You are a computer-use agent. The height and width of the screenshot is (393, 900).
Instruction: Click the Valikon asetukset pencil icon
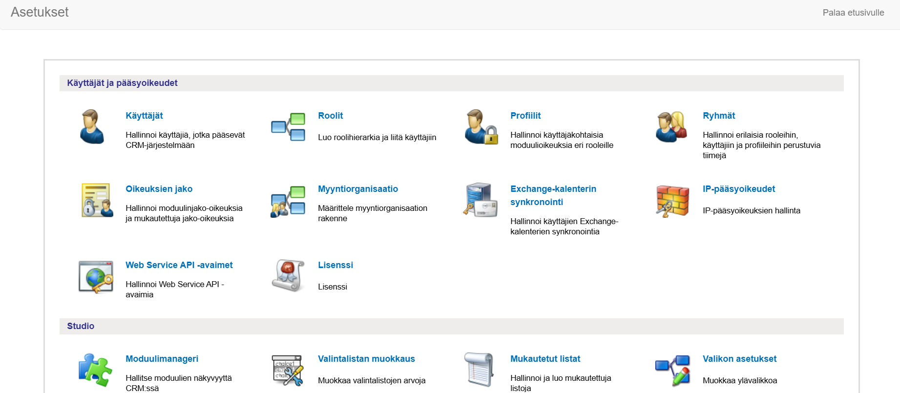tap(673, 371)
